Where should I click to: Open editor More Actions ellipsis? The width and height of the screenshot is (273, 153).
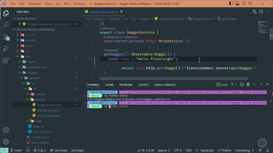coord(267,11)
